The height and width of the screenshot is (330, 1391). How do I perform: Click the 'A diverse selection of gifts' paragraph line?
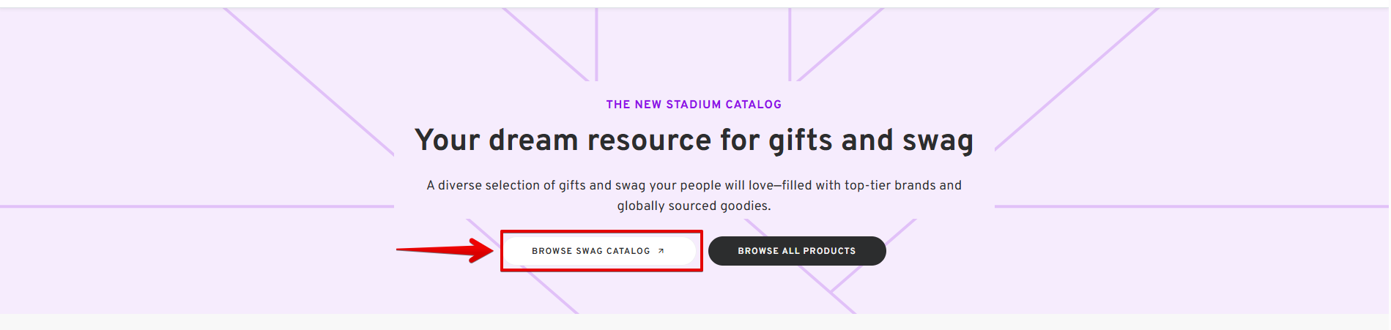[x=694, y=185]
